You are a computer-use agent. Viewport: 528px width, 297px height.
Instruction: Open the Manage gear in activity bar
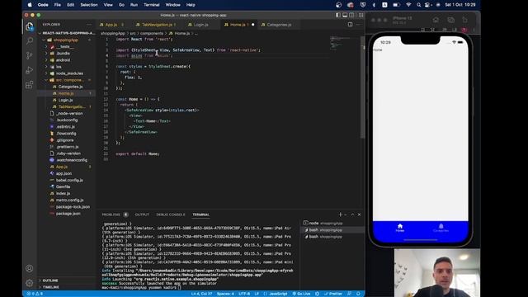(30, 283)
